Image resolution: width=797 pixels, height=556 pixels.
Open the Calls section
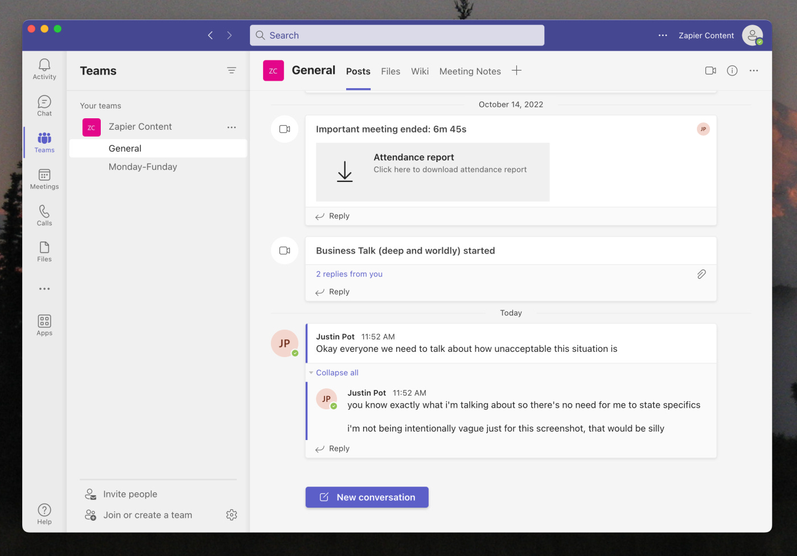coord(44,215)
